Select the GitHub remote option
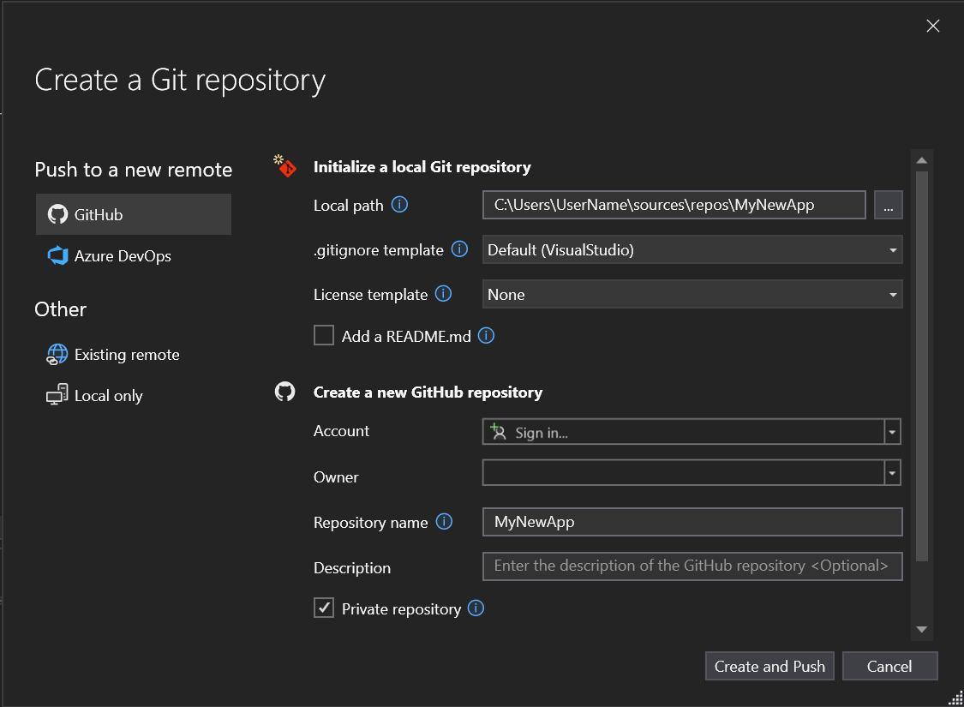This screenshot has height=707, width=964. pos(133,214)
